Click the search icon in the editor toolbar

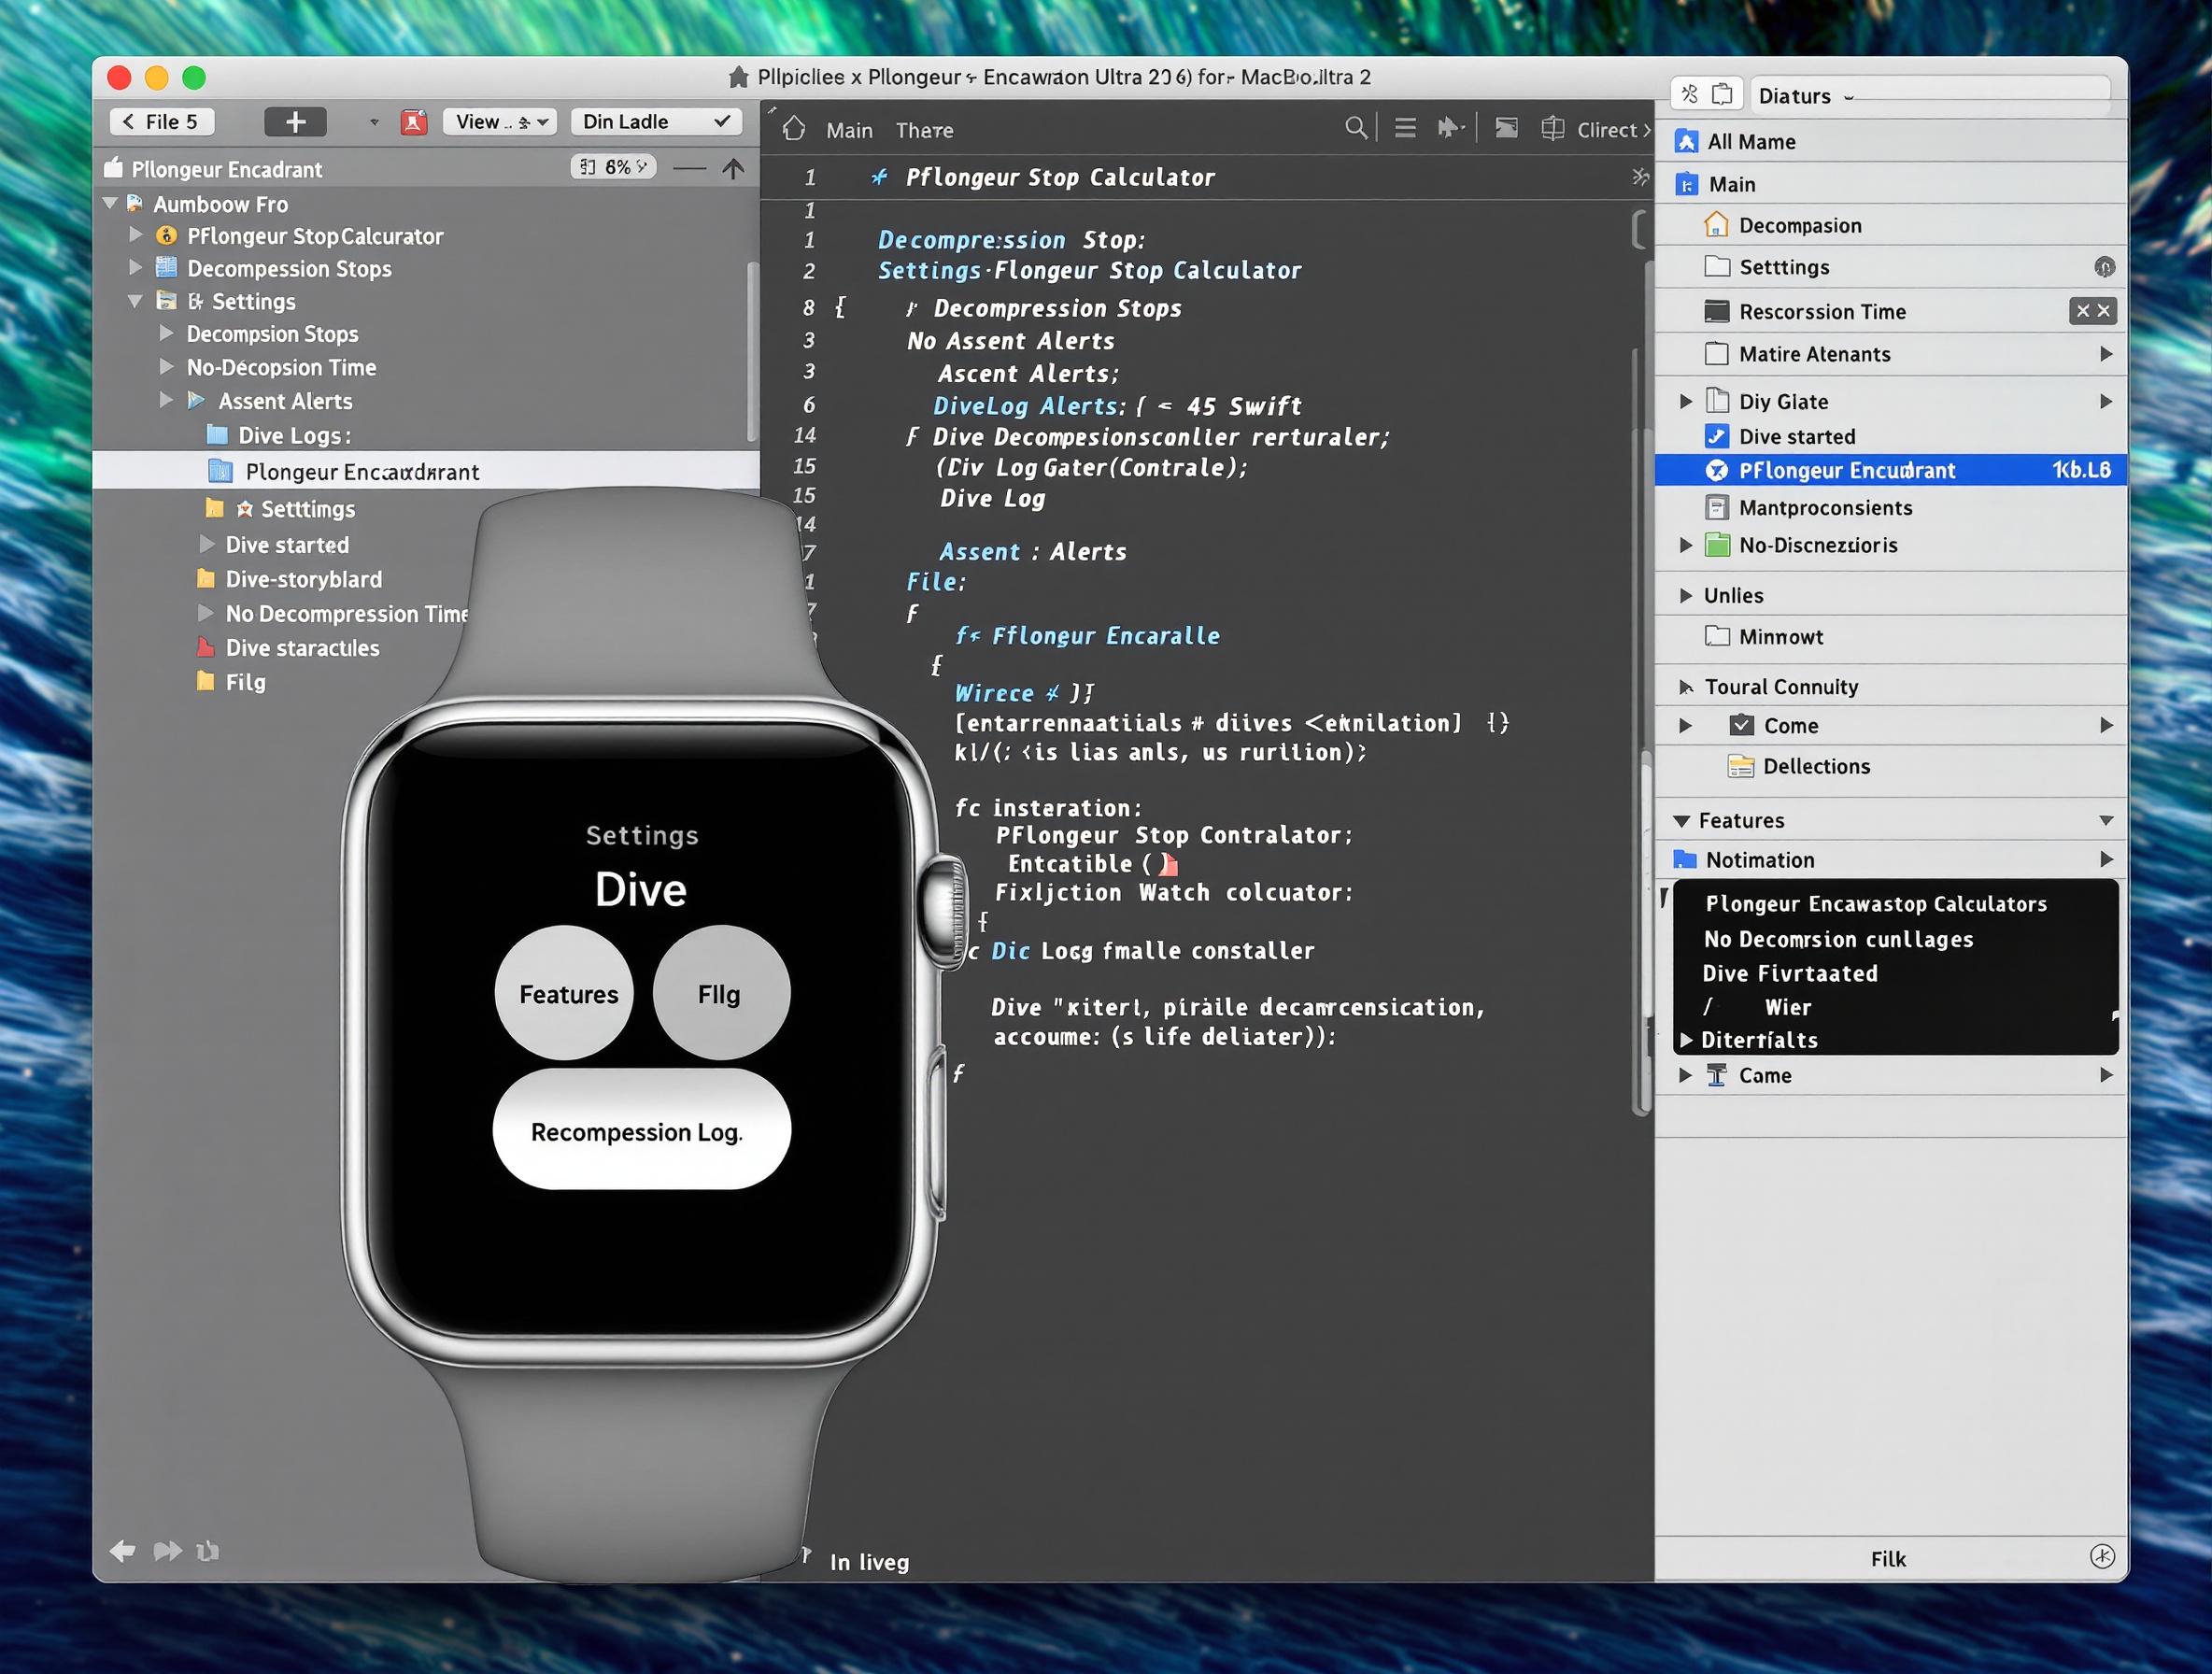click(1357, 128)
